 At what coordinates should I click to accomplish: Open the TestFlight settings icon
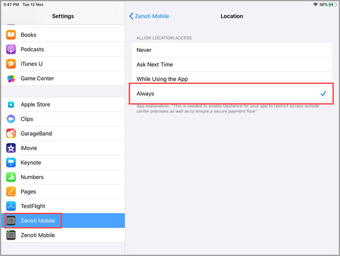tap(11, 207)
